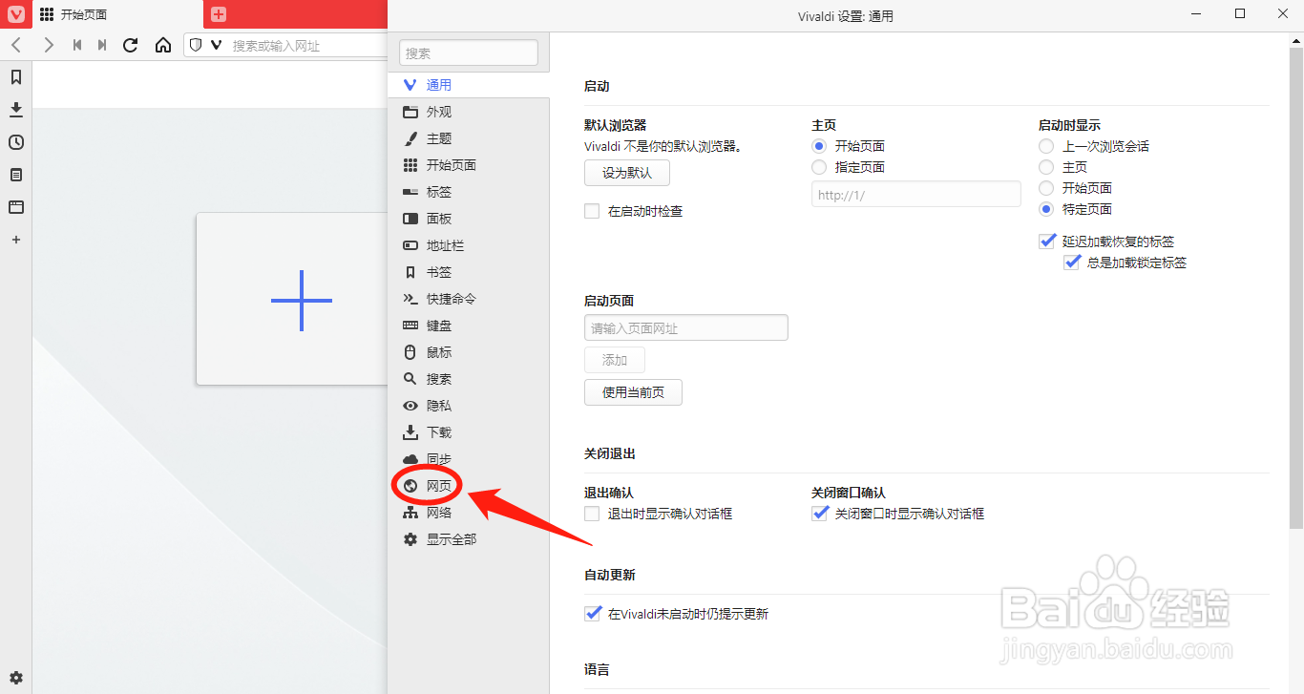Click 使用当前页 button

coord(633,392)
